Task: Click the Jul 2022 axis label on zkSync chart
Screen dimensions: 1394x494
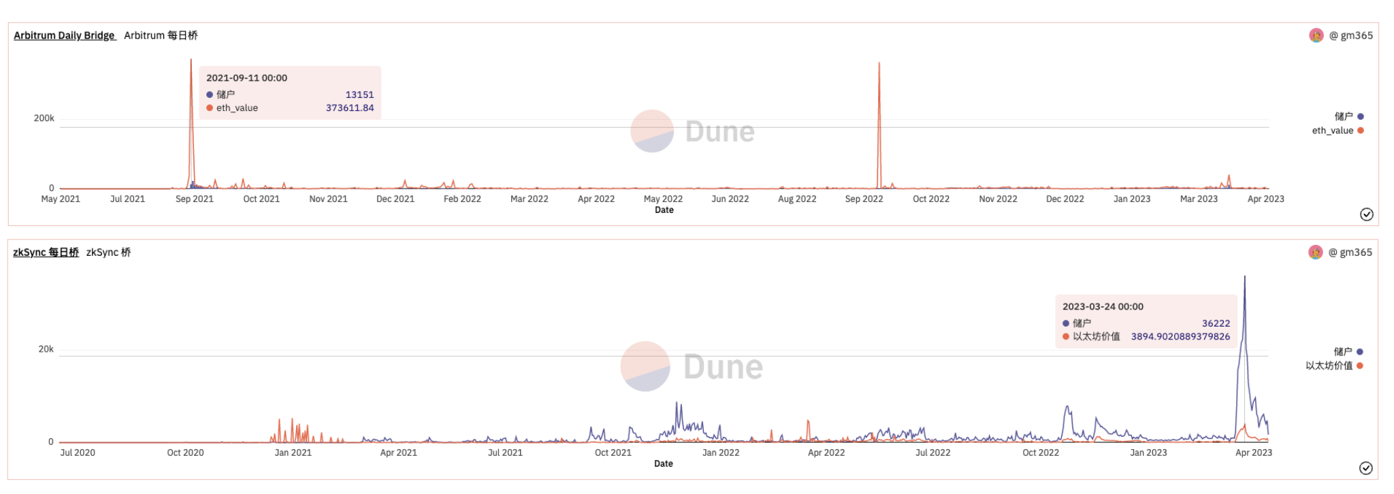Action: pyautogui.click(x=933, y=453)
